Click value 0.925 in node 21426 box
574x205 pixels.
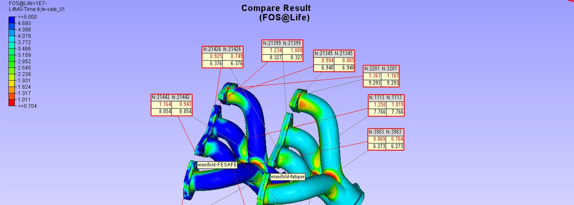coord(216,56)
